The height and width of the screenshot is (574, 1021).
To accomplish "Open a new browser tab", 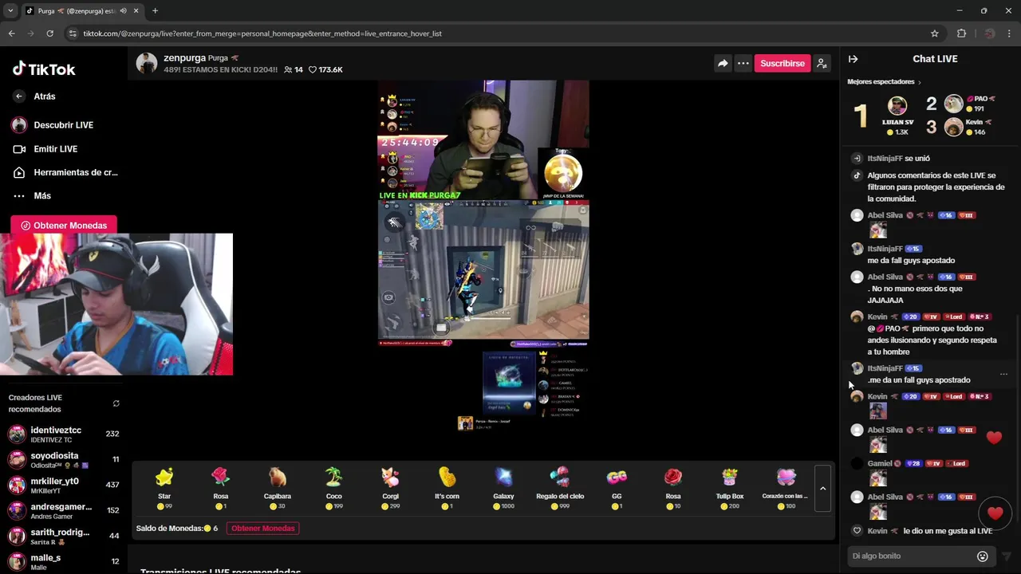I will [155, 11].
